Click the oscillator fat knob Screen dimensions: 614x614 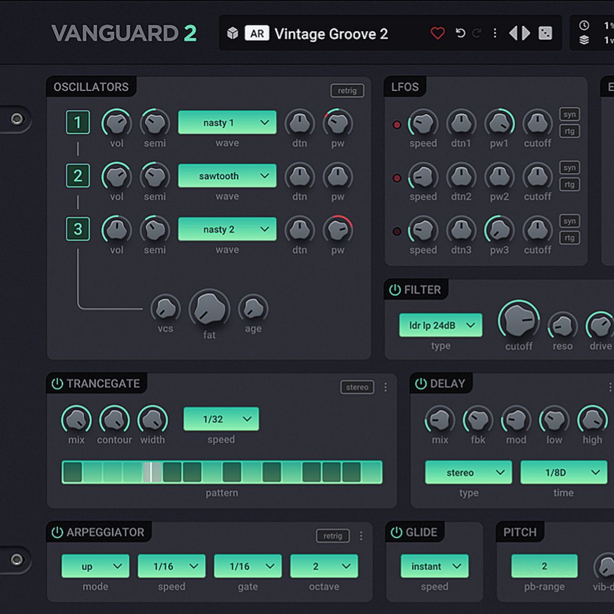[x=209, y=309]
